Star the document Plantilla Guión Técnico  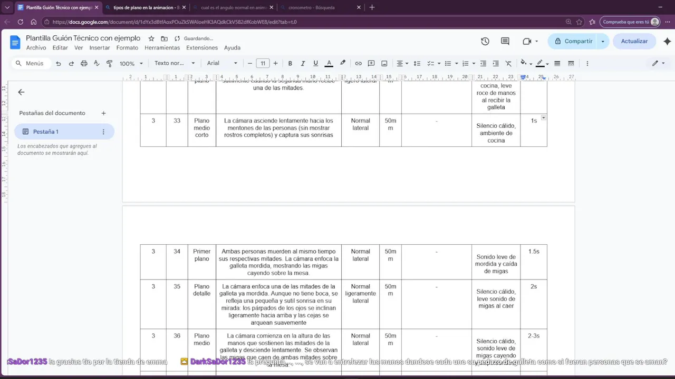[151, 38]
